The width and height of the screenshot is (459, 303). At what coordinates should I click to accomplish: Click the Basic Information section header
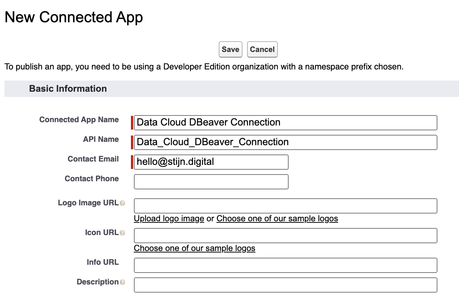coord(68,89)
